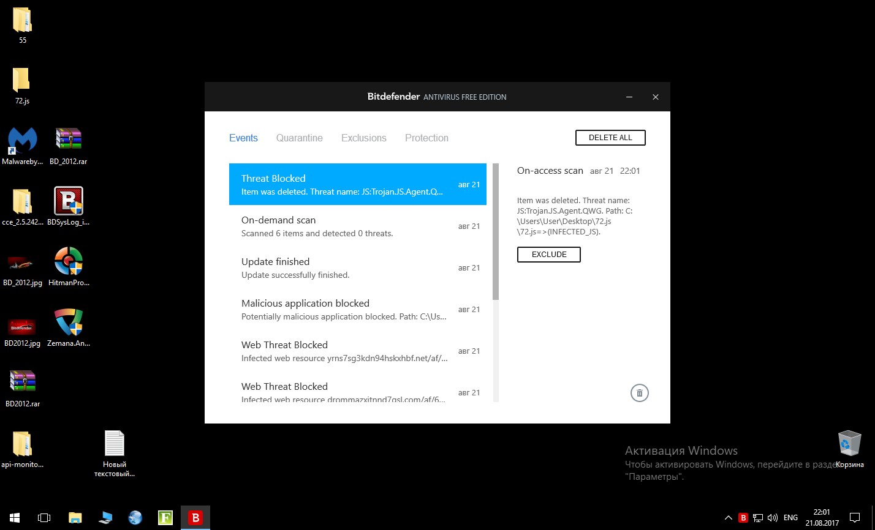Select the api-monitor folder on the desktop
The image size is (875, 530).
pyautogui.click(x=23, y=450)
